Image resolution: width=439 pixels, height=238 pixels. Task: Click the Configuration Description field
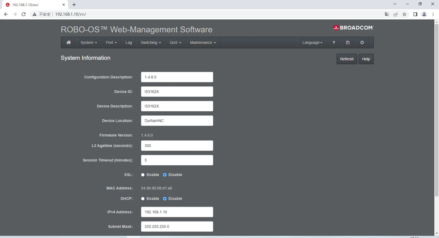[177, 77]
